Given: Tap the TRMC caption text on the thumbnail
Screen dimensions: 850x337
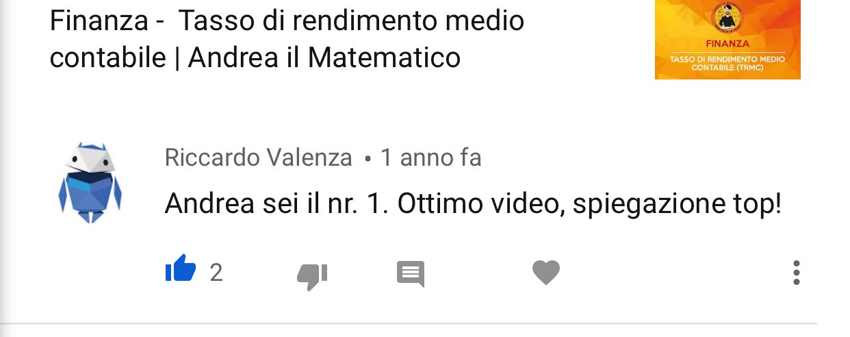Looking at the screenshot, I should [727, 64].
